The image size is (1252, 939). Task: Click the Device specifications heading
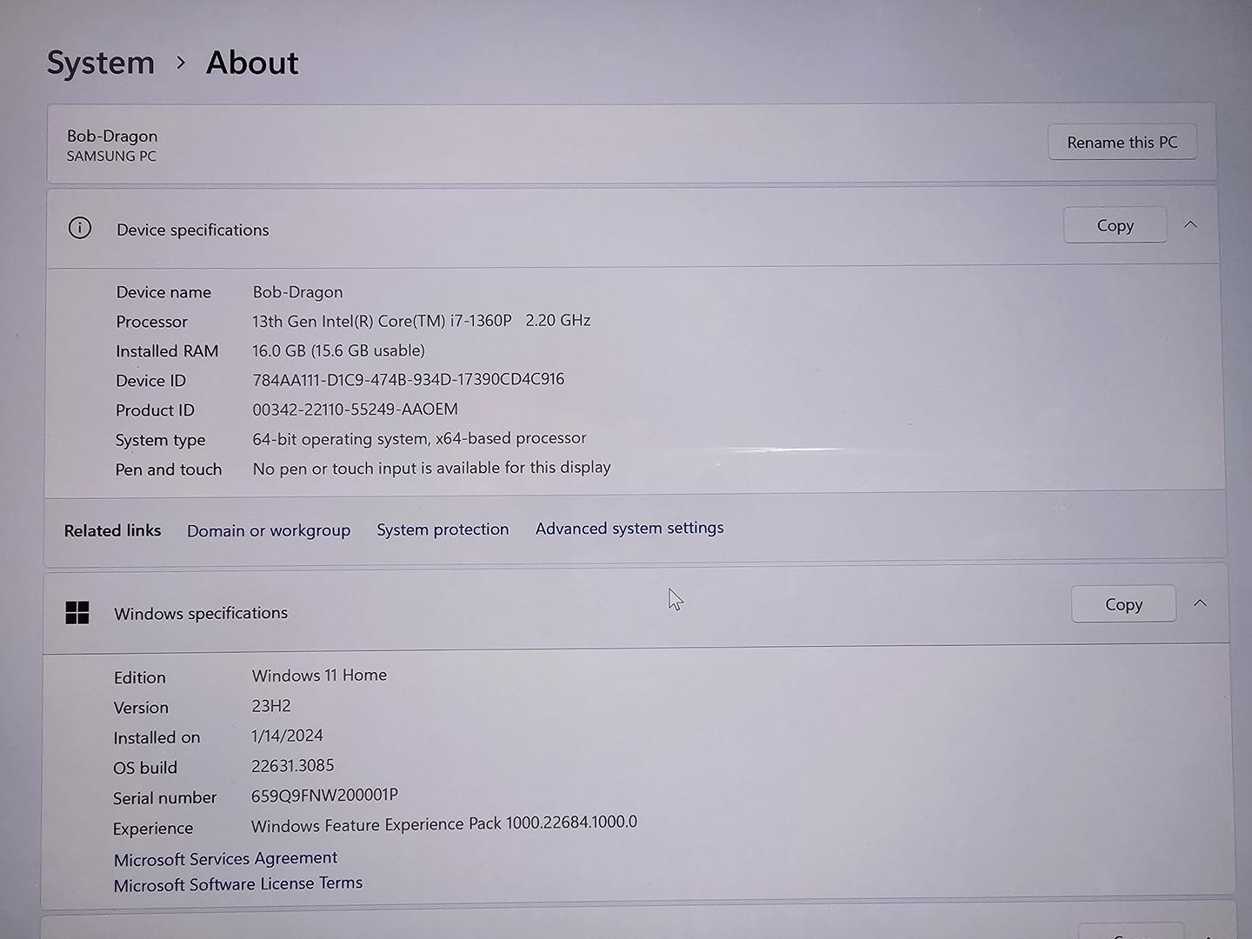click(x=193, y=230)
